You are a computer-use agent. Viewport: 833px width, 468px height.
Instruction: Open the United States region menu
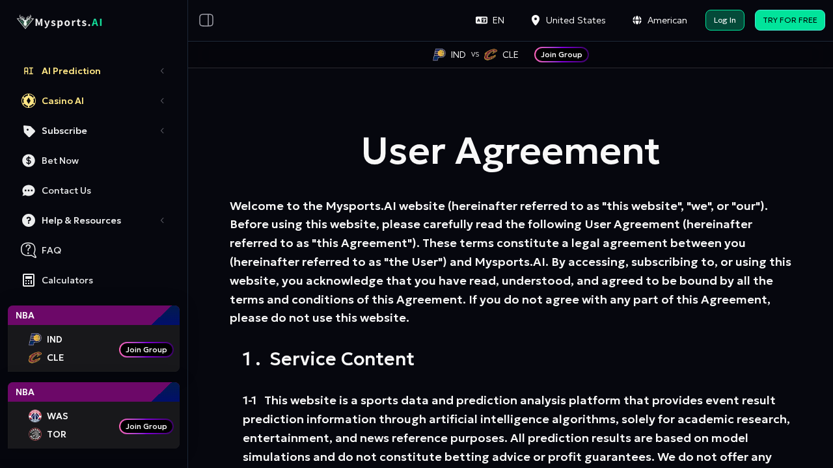click(x=567, y=20)
